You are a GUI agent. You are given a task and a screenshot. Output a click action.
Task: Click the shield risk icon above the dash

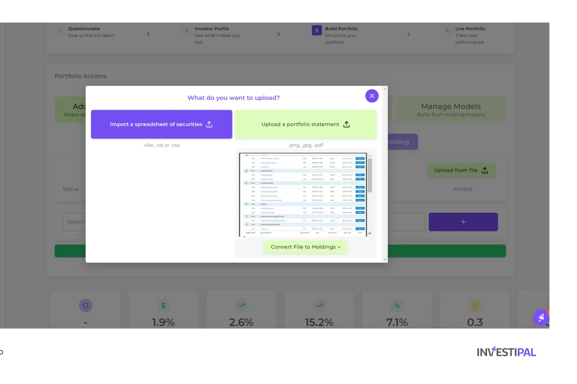[x=86, y=305]
